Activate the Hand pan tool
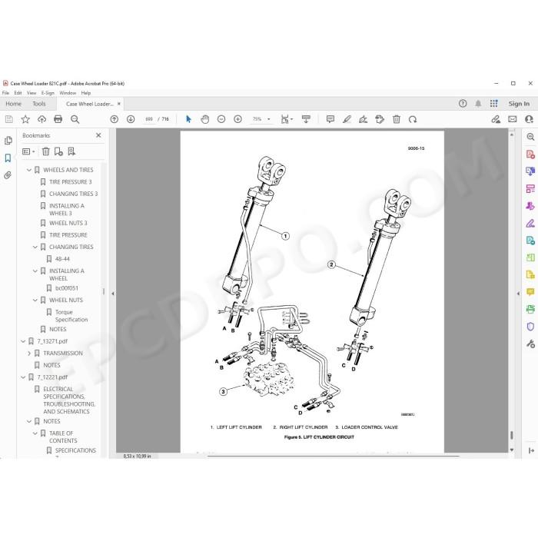The width and height of the screenshot is (538, 538). tap(205, 119)
